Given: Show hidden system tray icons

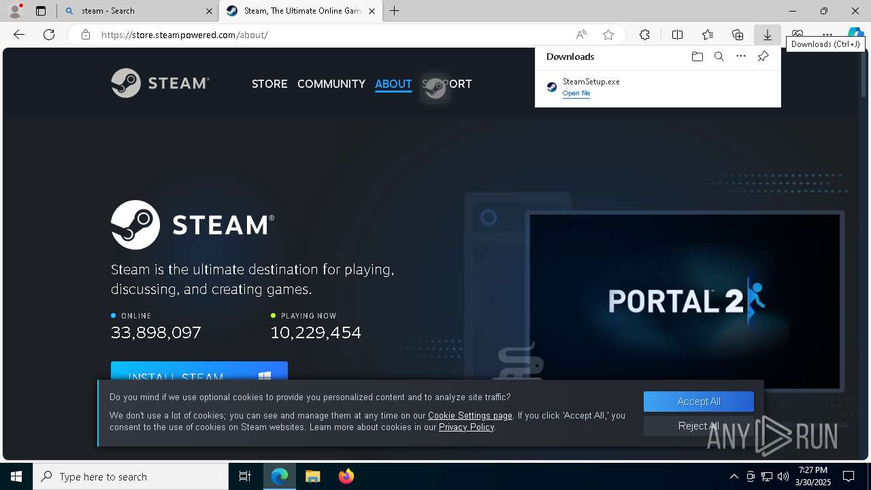Looking at the screenshot, I should click(x=734, y=476).
